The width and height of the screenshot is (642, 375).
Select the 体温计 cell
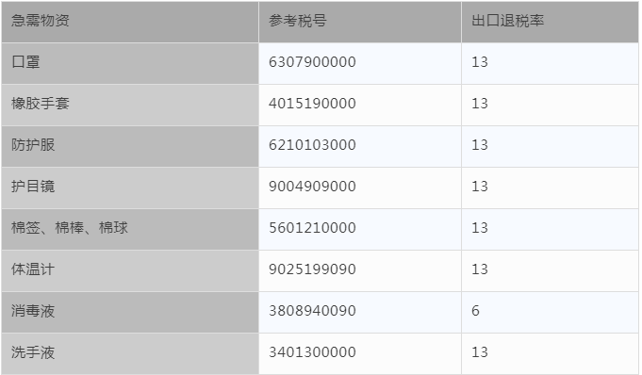(x=130, y=270)
